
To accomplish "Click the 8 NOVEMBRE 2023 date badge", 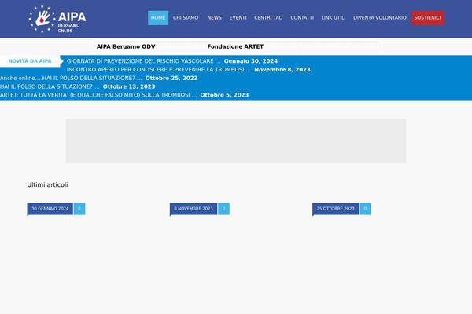I will tap(194, 209).
